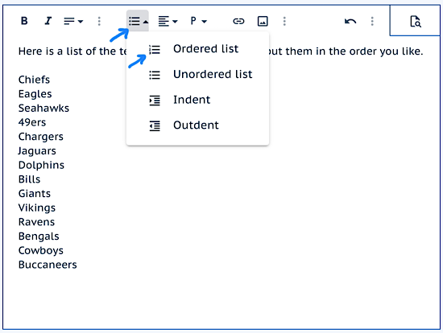443x333 pixels.
Task: Click on the Chiefs text line
Action: (x=34, y=80)
